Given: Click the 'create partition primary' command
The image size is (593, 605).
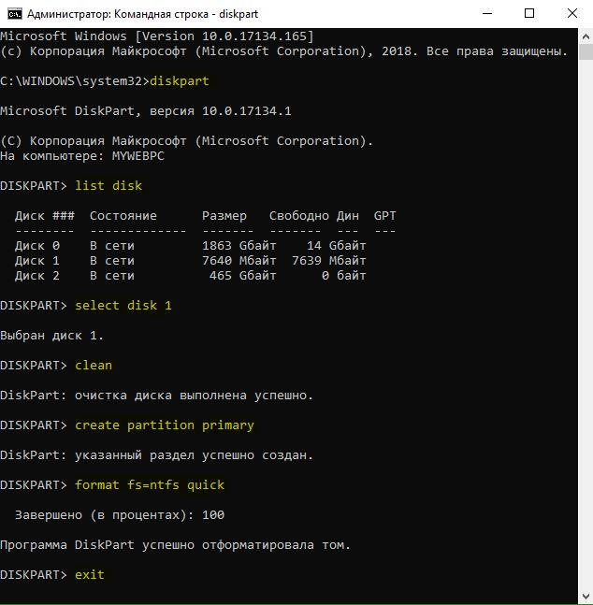Looking at the screenshot, I should 165,425.
